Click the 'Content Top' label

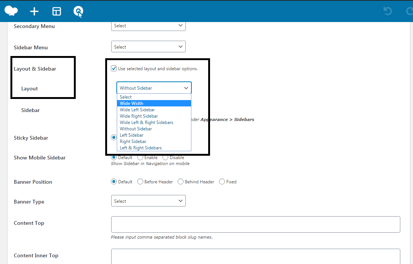tap(29, 223)
